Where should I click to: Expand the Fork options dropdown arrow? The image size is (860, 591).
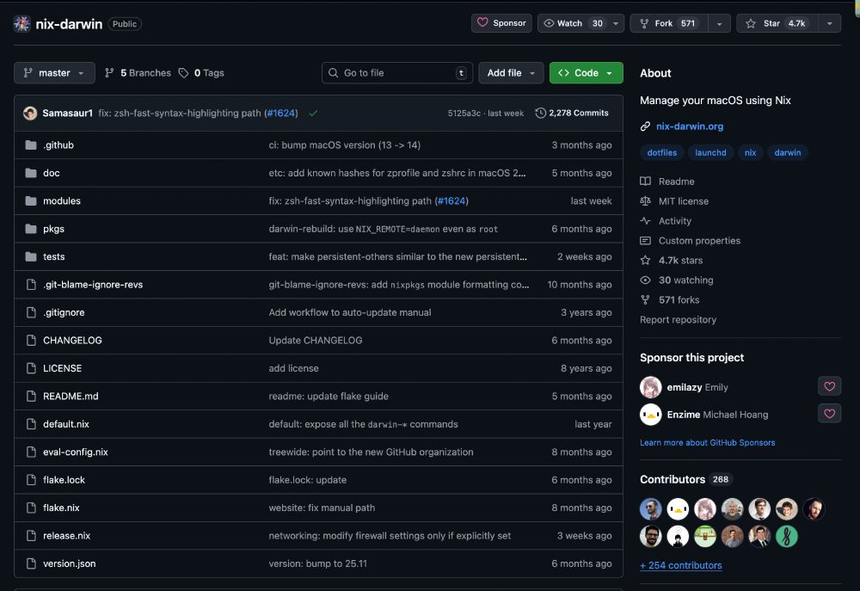tap(719, 23)
